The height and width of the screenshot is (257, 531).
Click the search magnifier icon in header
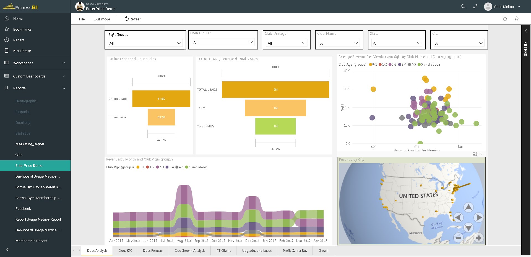click(x=463, y=6)
